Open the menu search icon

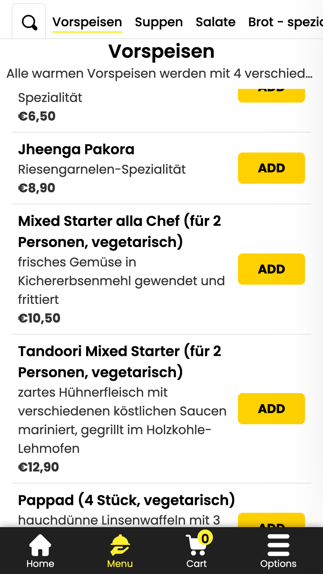pos(29,22)
